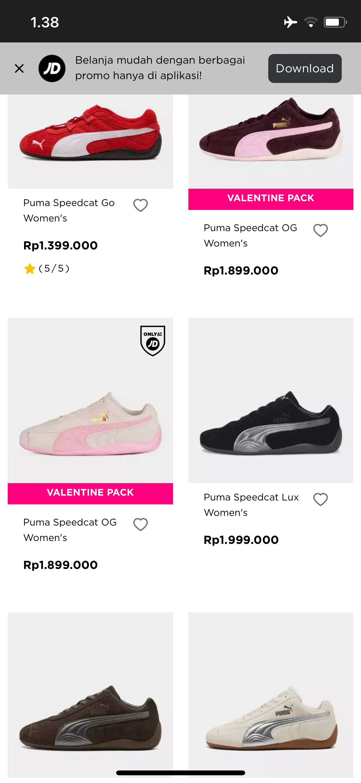
Task: Tap the JD Sports logo icon
Action: [x=52, y=68]
